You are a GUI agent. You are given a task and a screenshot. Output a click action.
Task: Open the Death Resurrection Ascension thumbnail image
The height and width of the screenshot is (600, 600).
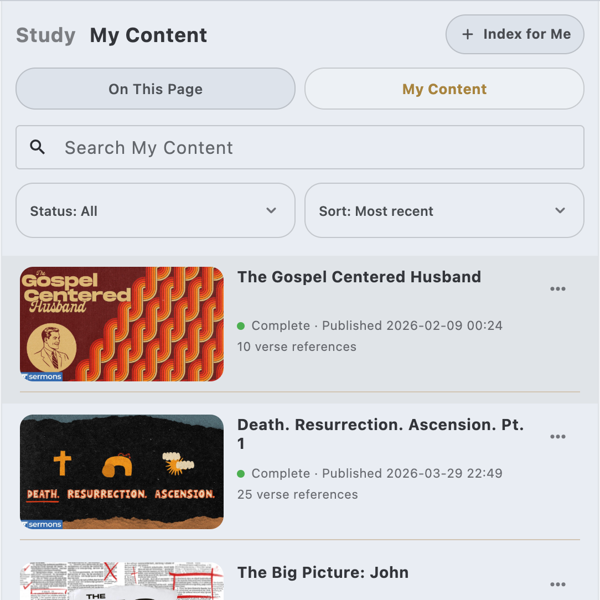(122, 471)
